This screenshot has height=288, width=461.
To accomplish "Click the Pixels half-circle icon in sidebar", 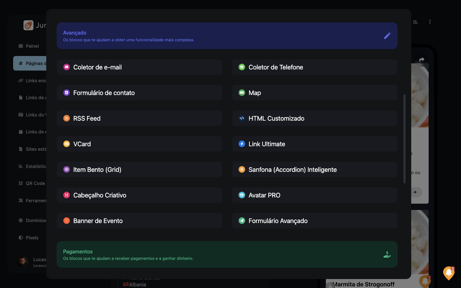I will click(21, 238).
